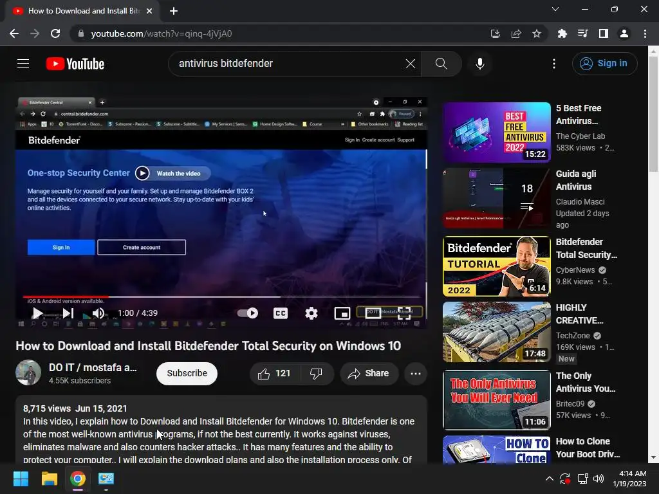This screenshot has height=494, width=659.
Task: Enable theater mode view
Action: tap(373, 313)
